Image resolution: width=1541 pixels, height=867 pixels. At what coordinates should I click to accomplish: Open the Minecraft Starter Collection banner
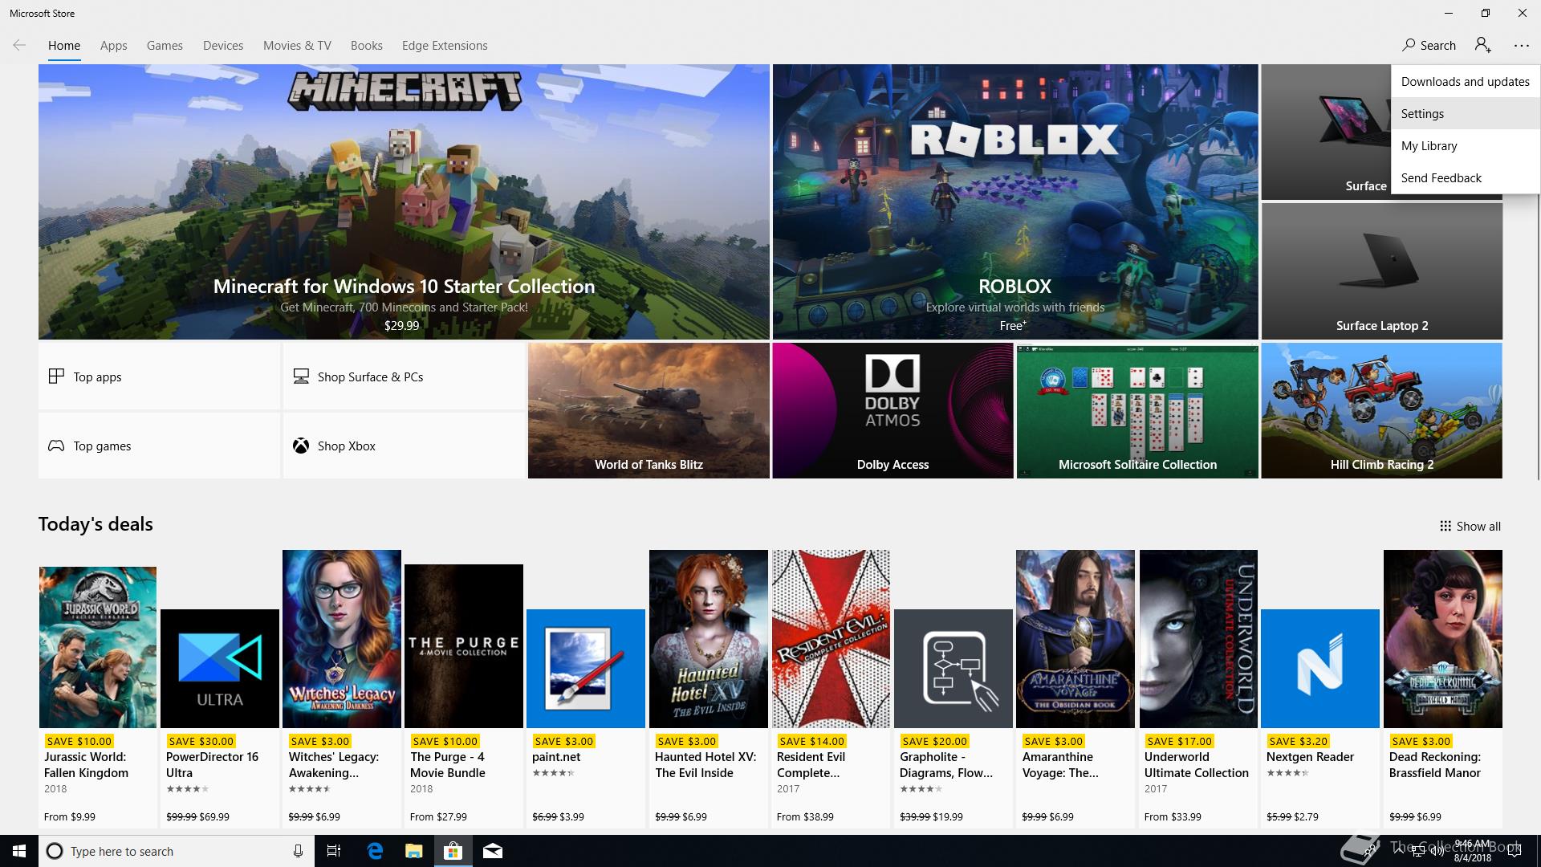pos(404,201)
